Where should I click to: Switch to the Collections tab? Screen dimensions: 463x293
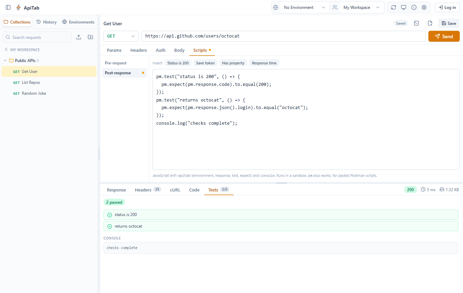(17, 22)
